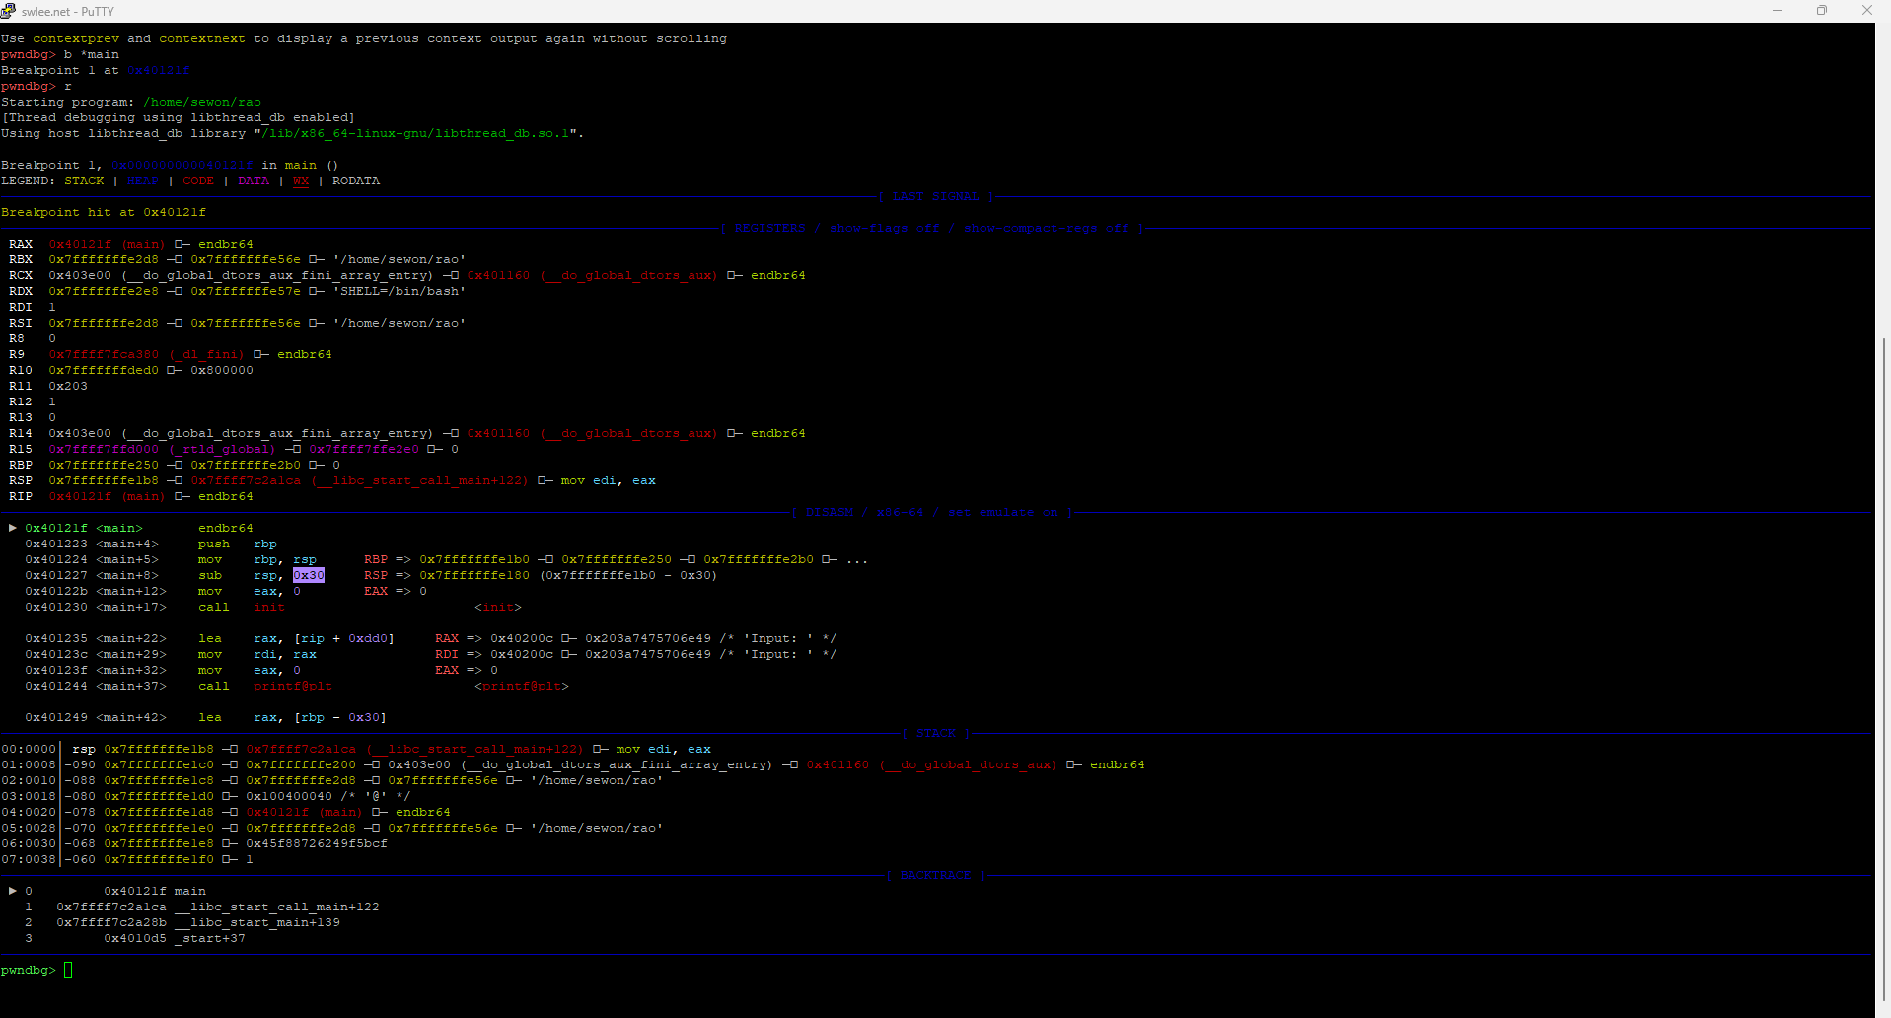The width and height of the screenshot is (1891, 1018).
Task: Click the DISASM section header
Action: click(x=829, y=512)
